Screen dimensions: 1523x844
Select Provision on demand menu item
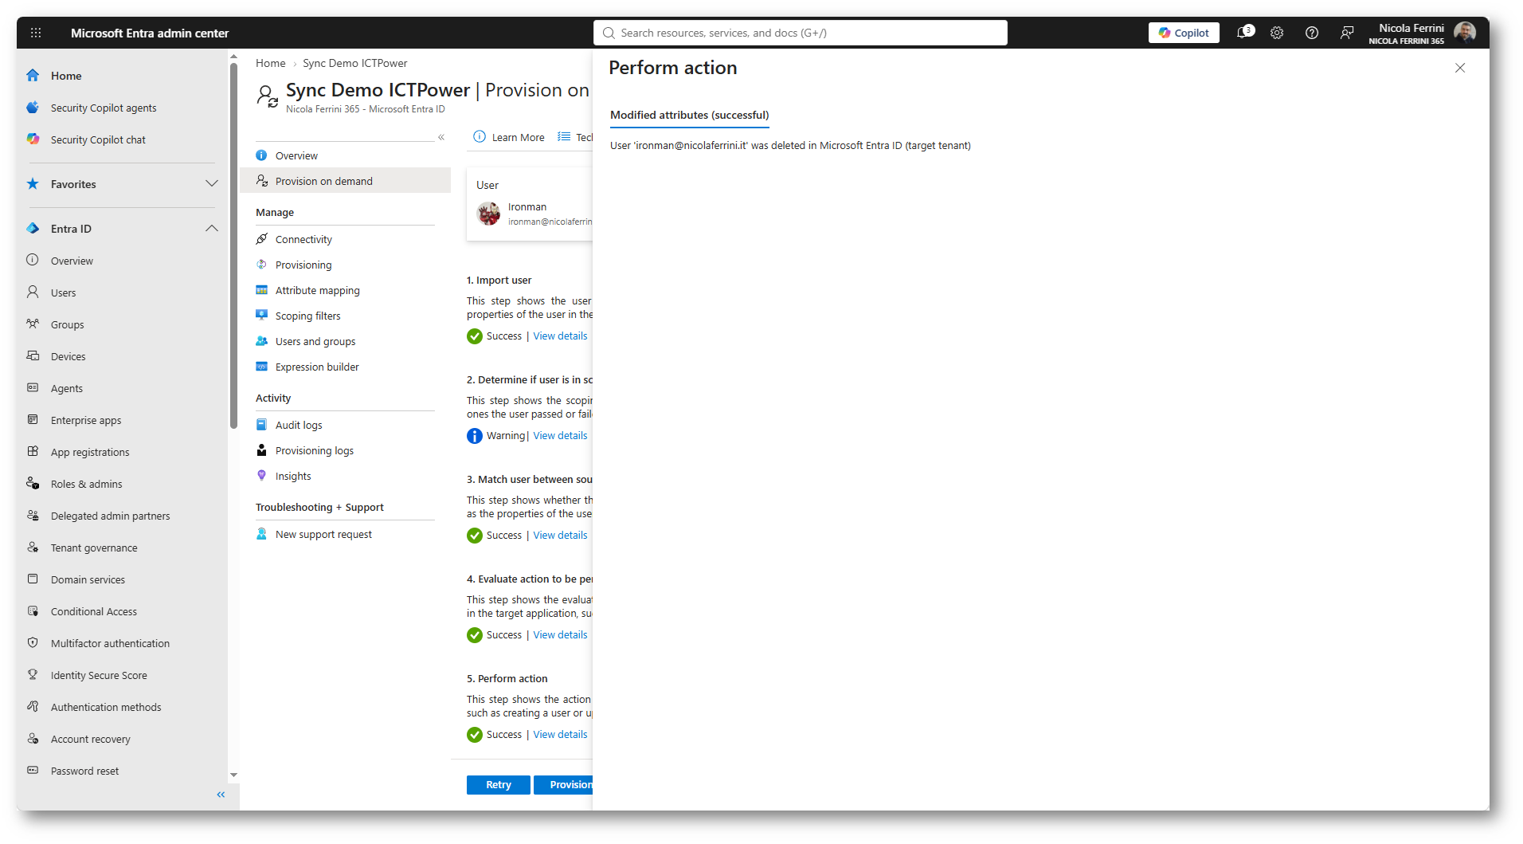(x=345, y=181)
